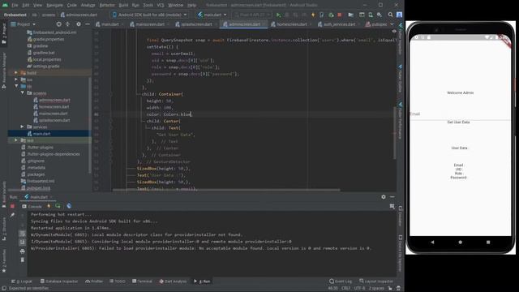Open the Database Inspector tool window

(x=59, y=281)
